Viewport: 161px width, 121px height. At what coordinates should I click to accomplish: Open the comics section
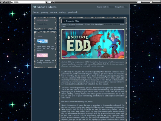pyautogui.click(x=53, y=12)
